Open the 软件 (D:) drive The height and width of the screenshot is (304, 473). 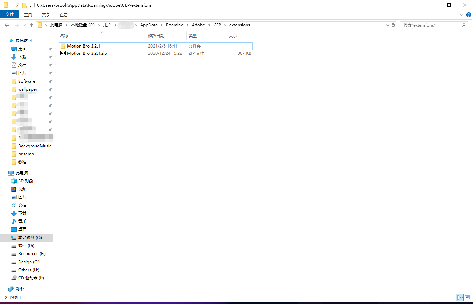pyautogui.click(x=26, y=246)
